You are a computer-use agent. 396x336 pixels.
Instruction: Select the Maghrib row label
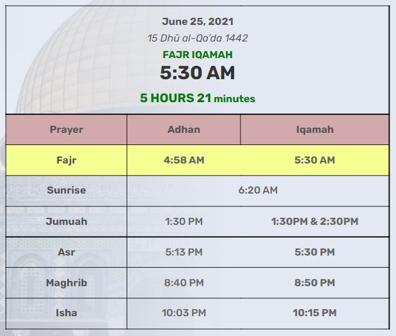(67, 282)
